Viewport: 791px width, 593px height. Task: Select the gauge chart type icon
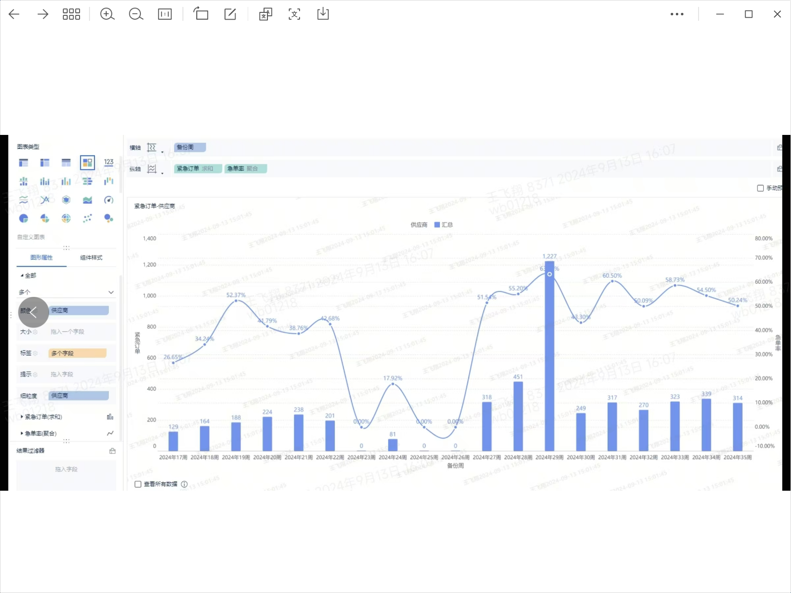(x=109, y=200)
